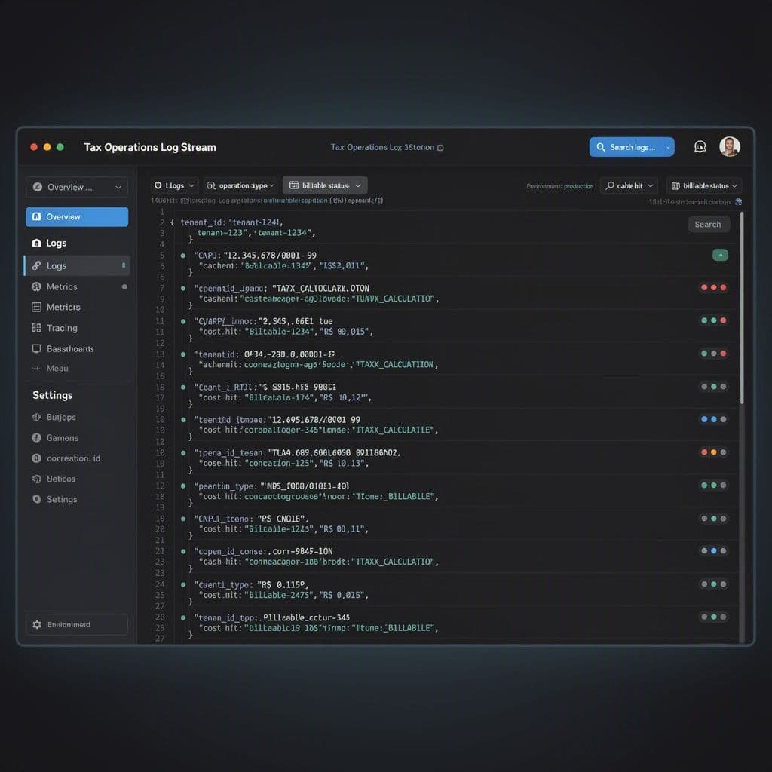Select the Logs item with link icon
772x772 pixels.
coord(77,265)
